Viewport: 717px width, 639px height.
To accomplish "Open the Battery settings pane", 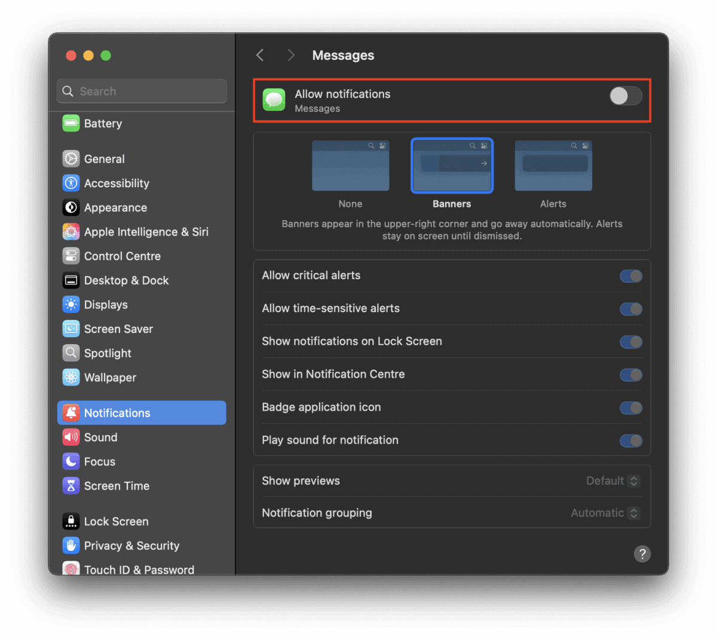I will [x=142, y=124].
